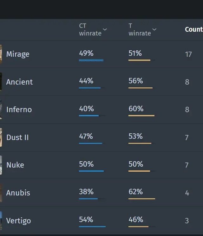
Task: Click the T winrate column label
Action: (140, 29)
